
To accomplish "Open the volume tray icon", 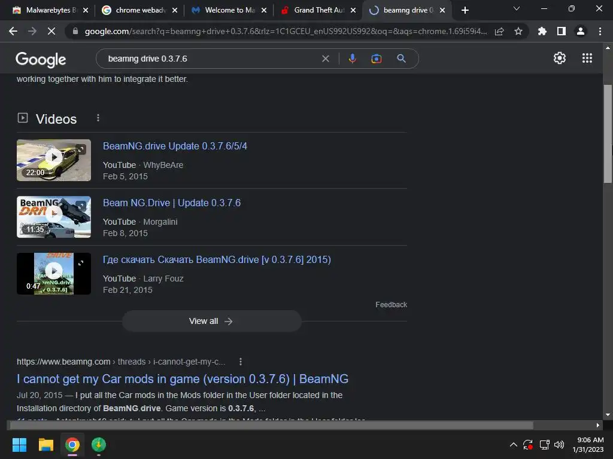I will point(560,445).
